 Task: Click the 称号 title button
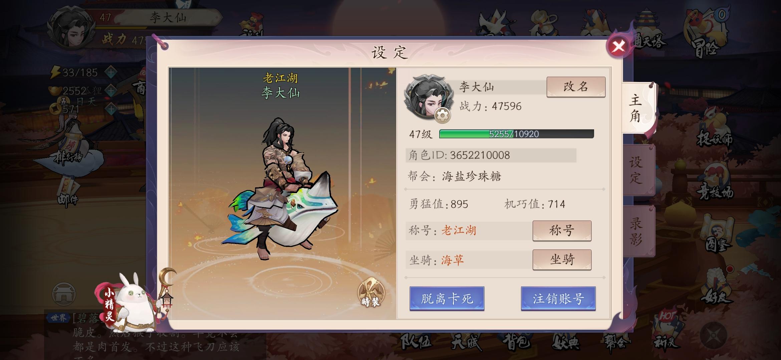point(562,230)
